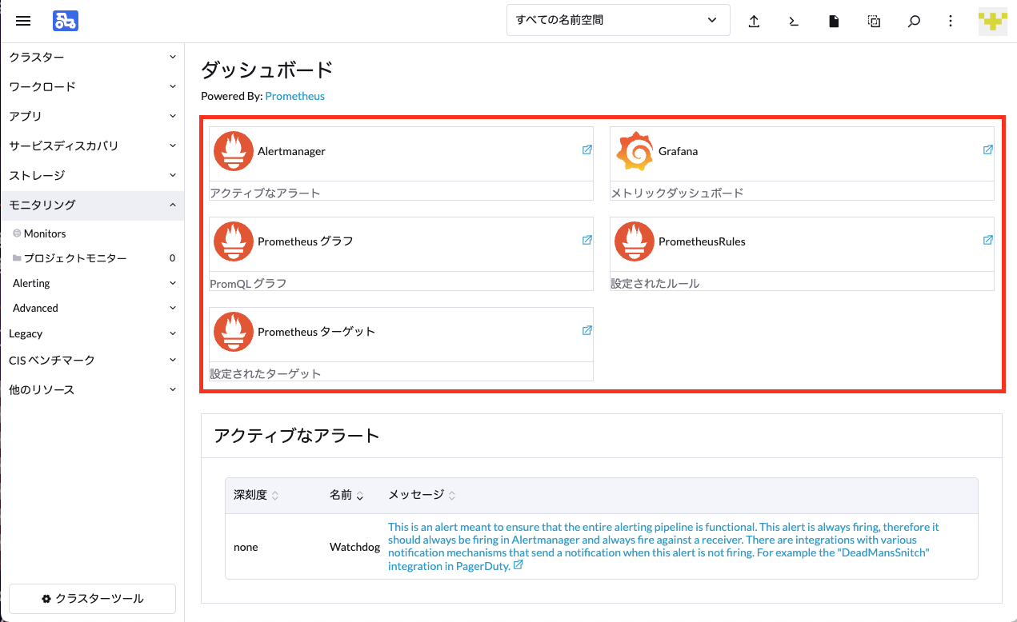Open the Alertmanager card title
The width and height of the screenshot is (1017, 622).
click(291, 151)
